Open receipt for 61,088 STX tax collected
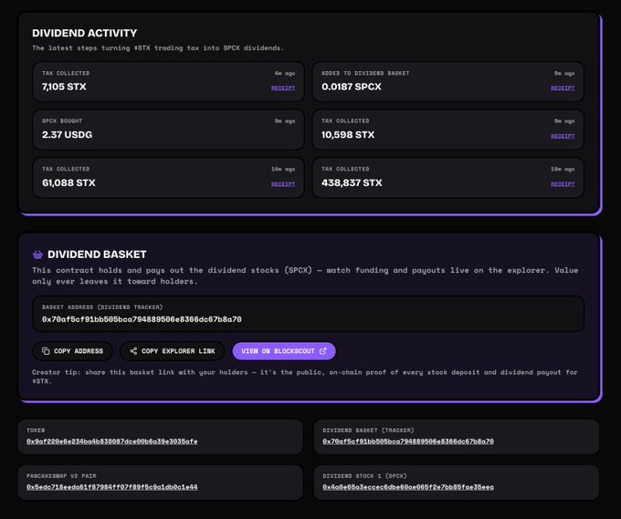The height and width of the screenshot is (519, 621). 283,184
